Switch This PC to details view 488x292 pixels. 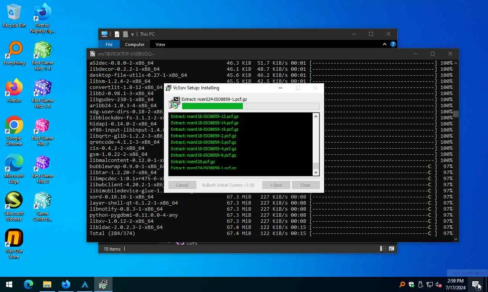pos(383,249)
